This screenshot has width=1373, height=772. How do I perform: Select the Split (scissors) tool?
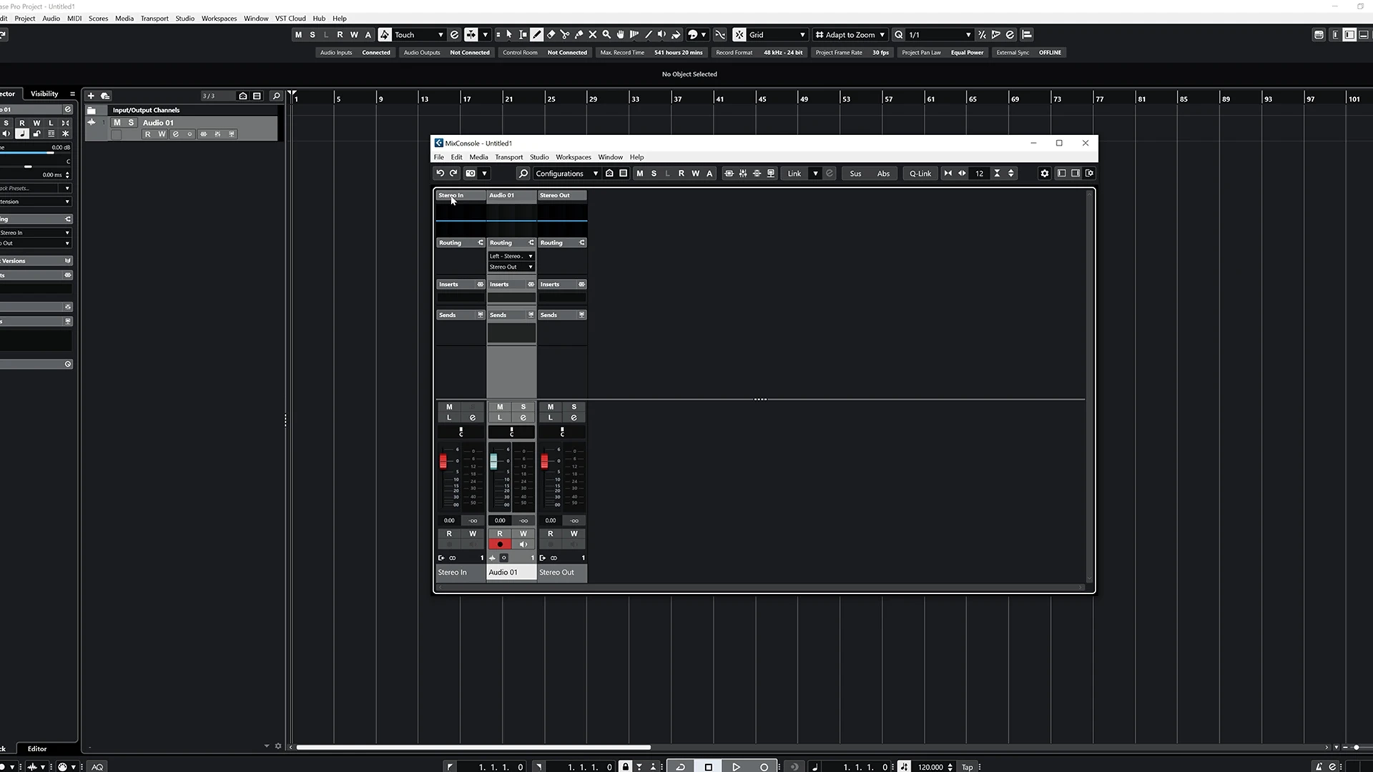tap(565, 34)
